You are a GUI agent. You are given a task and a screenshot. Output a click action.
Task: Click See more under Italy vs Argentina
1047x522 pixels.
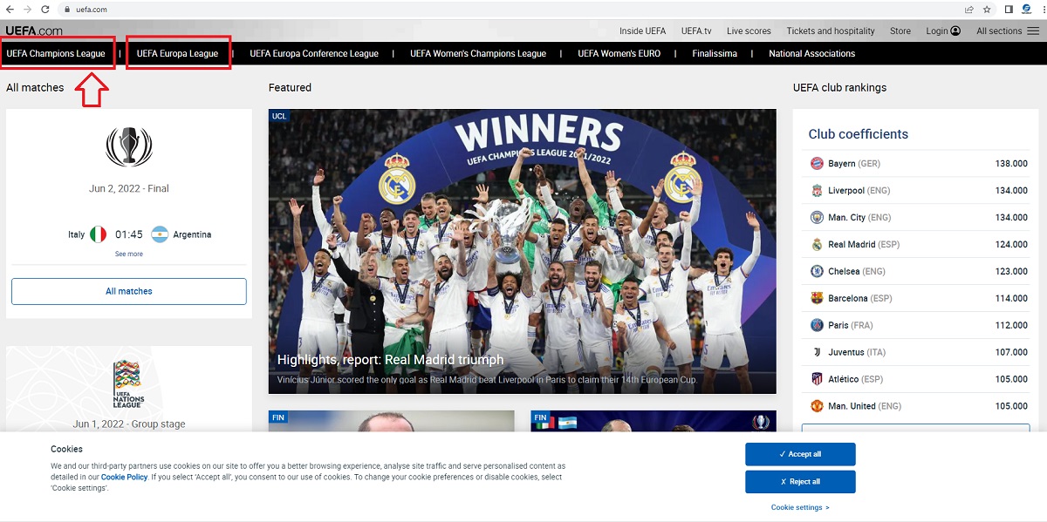pyautogui.click(x=129, y=254)
